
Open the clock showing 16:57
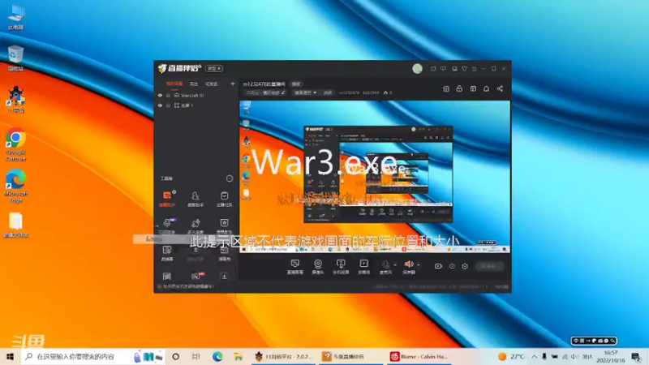pos(611,356)
